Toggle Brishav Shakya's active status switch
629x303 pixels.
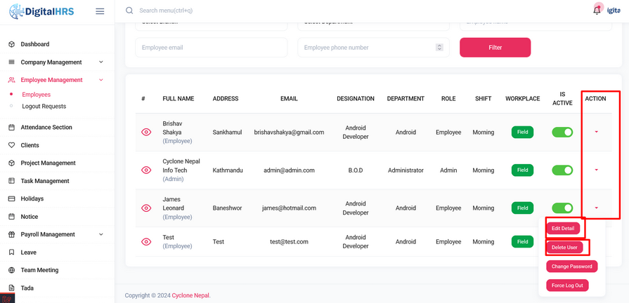(x=562, y=132)
